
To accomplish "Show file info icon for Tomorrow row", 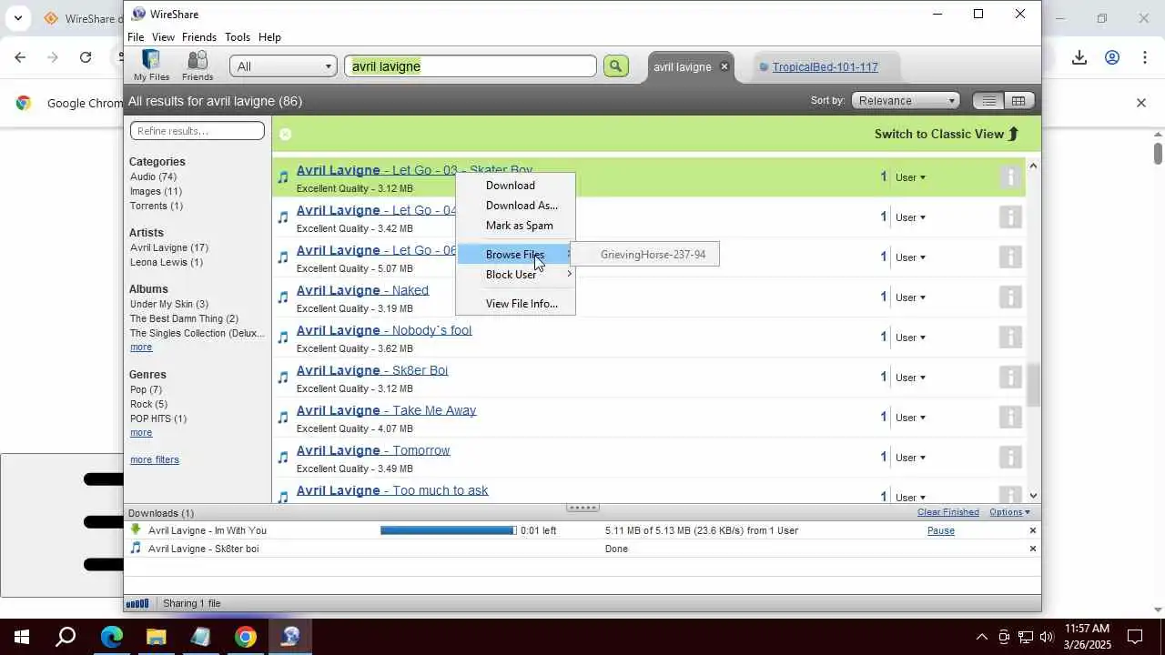I will (x=1010, y=458).
